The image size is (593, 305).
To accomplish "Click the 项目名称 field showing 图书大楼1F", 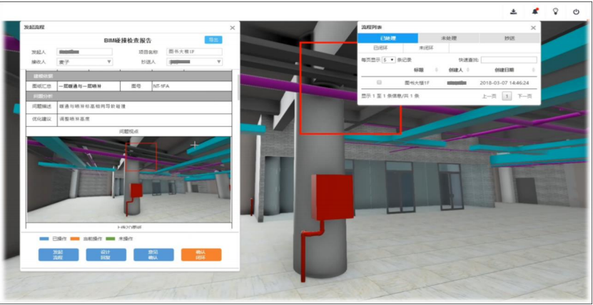I will (194, 52).
